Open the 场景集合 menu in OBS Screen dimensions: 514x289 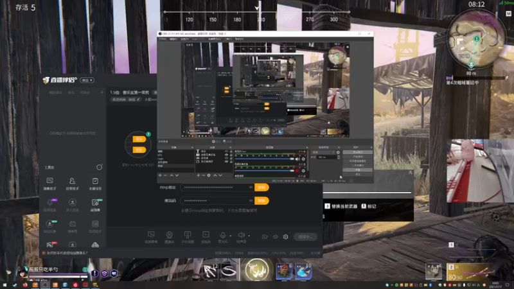click(214, 39)
